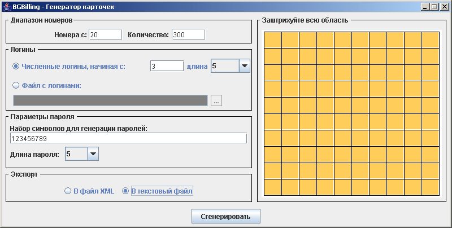Click the top-right cell of the shading grid

431,40
